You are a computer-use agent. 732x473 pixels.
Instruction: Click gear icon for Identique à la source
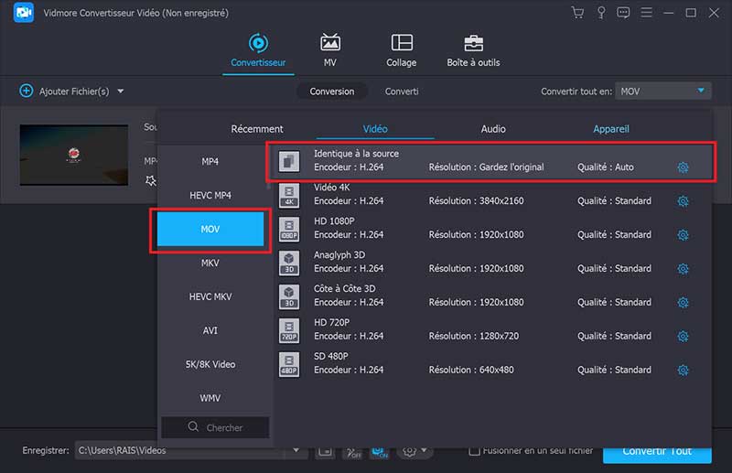pyautogui.click(x=683, y=167)
